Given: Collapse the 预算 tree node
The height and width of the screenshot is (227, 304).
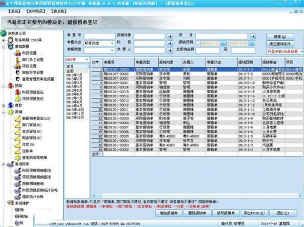Looking at the screenshot, I should pyautogui.click(x=4, y=86).
